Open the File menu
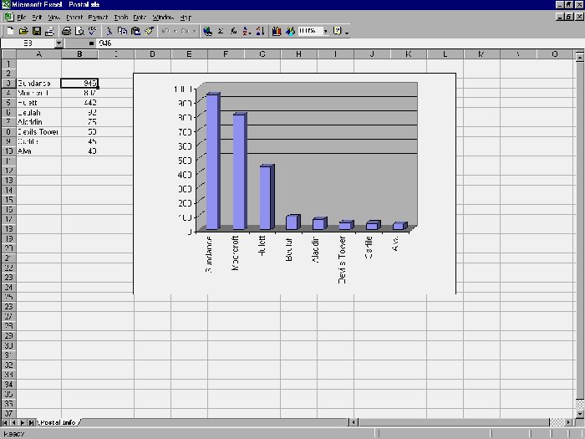The image size is (585, 439). [x=22, y=17]
